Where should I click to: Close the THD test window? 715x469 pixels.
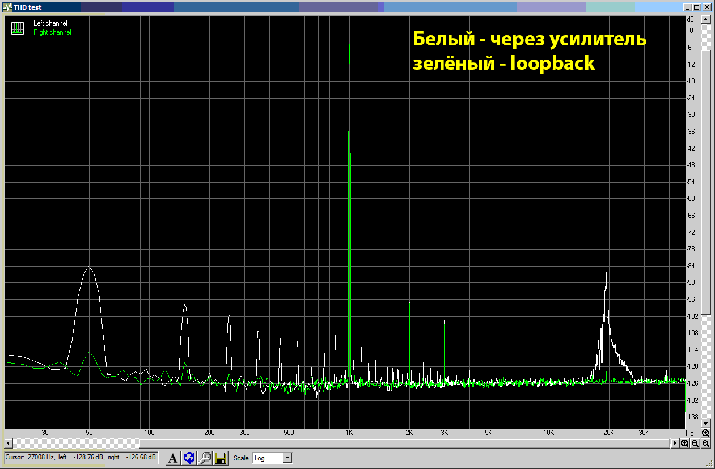(x=707, y=7)
